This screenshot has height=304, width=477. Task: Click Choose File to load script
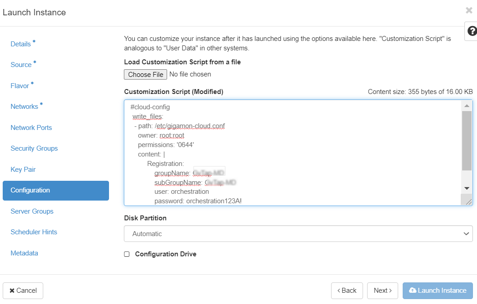145,75
